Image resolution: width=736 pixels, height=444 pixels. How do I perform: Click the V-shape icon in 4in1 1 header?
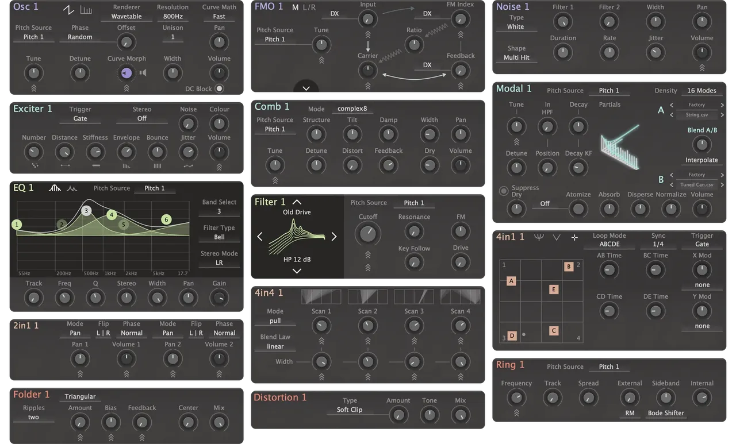[x=557, y=237]
